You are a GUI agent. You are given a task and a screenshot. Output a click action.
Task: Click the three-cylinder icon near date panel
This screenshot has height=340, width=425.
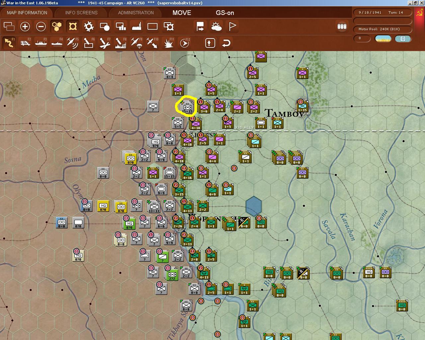coord(342,26)
